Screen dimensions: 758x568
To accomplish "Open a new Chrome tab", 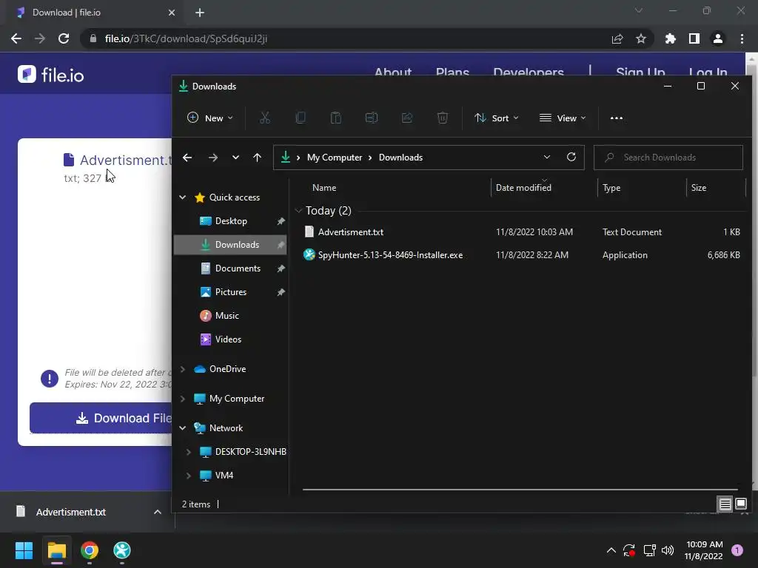I will (x=200, y=13).
